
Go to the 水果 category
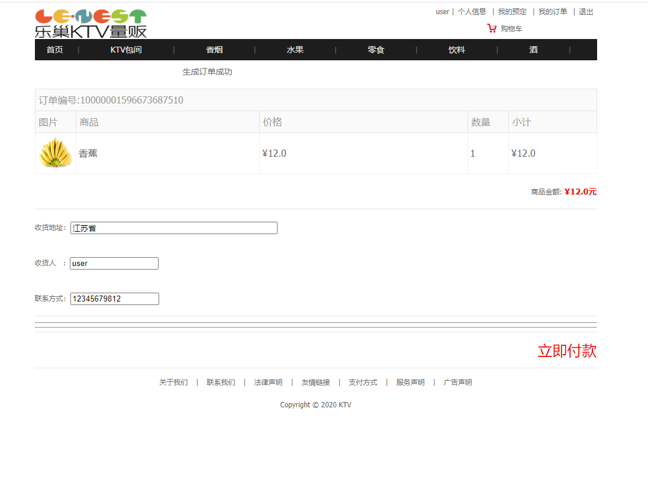pyautogui.click(x=295, y=50)
